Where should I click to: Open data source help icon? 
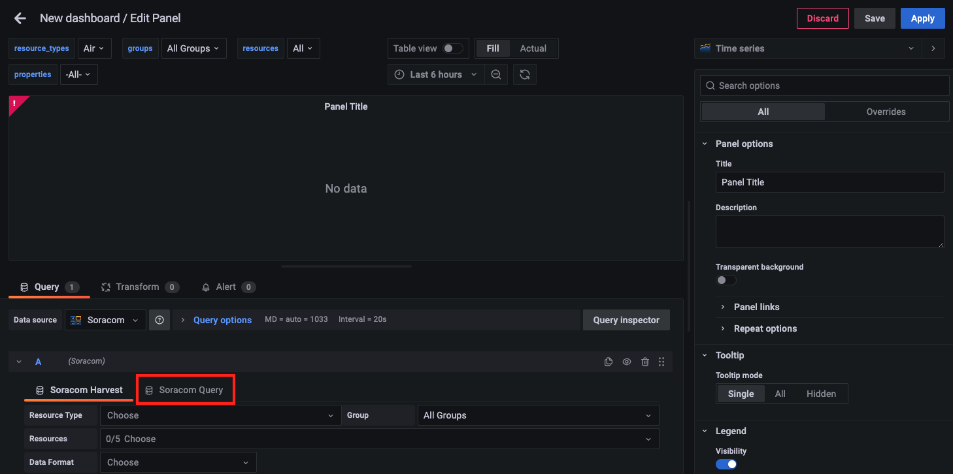[x=159, y=320]
